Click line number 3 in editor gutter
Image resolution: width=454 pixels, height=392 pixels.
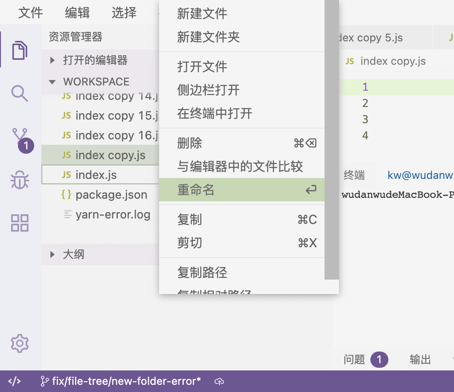coord(365,119)
